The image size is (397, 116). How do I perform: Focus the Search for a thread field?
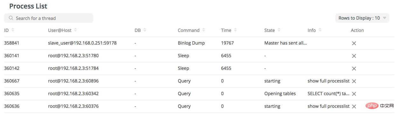pos(49,18)
